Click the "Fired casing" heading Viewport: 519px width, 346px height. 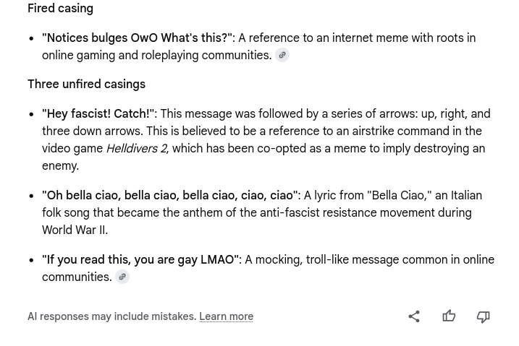point(60,9)
